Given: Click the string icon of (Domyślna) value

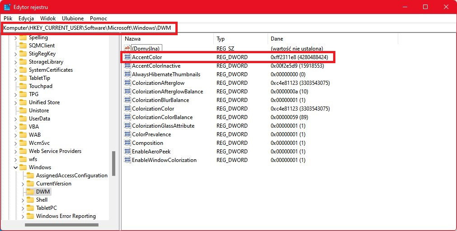Looking at the screenshot, I should click(x=127, y=48).
